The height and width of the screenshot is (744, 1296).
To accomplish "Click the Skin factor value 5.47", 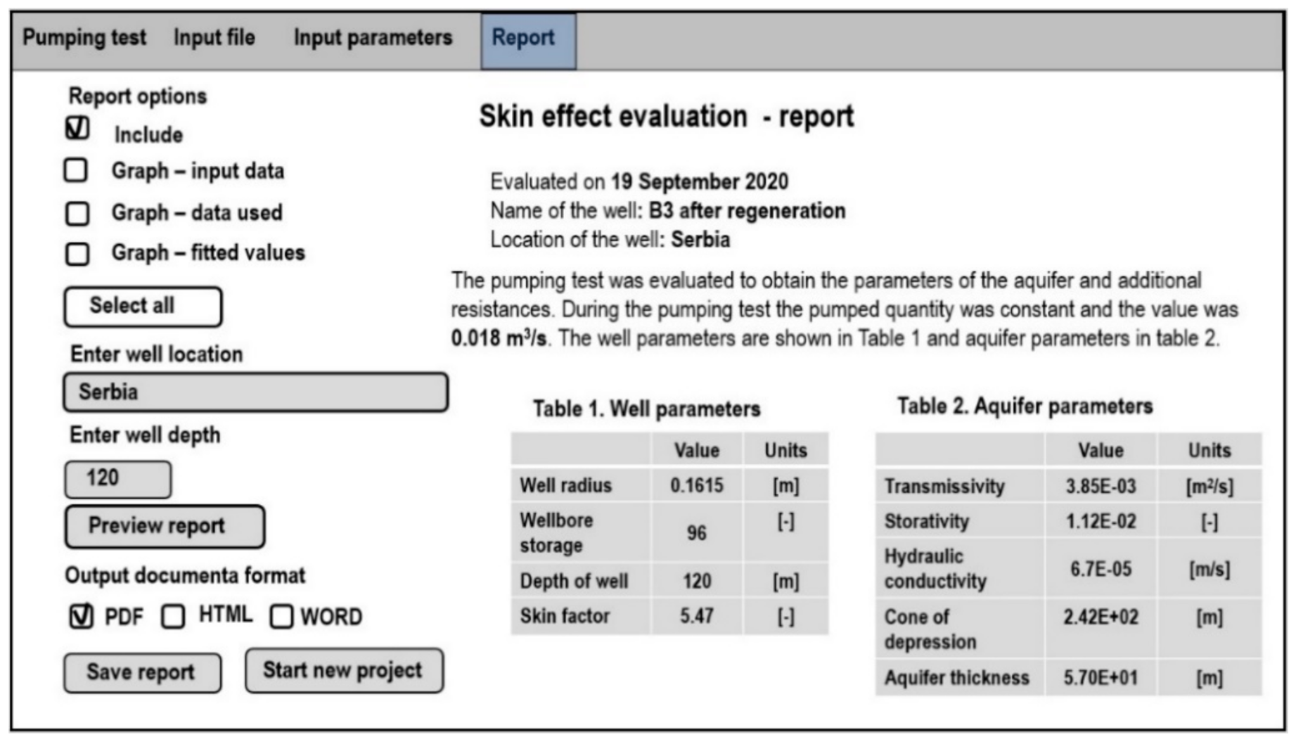I will [696, 617].
